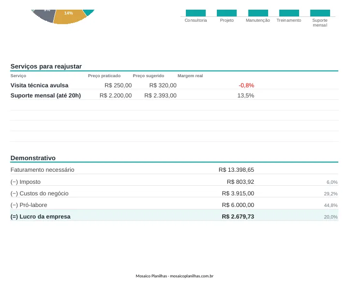Click the (−) Custos do negócio label
348x288 pixels.
[x=40, y=193]
